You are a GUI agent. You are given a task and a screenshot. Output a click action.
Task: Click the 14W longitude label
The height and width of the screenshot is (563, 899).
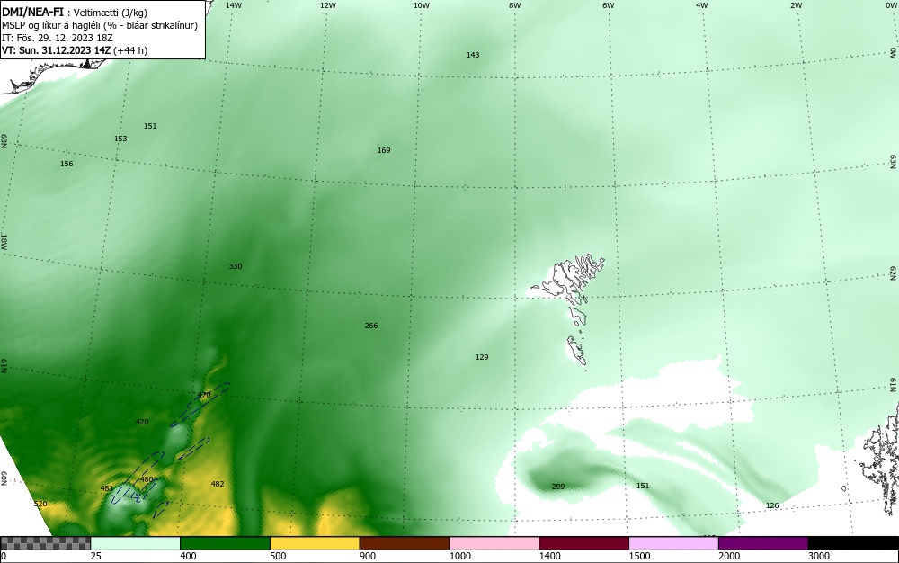[233, 5]
